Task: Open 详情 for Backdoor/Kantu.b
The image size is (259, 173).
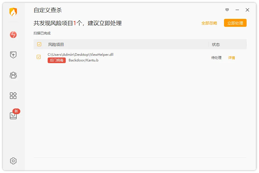Action: pos(231,58)
